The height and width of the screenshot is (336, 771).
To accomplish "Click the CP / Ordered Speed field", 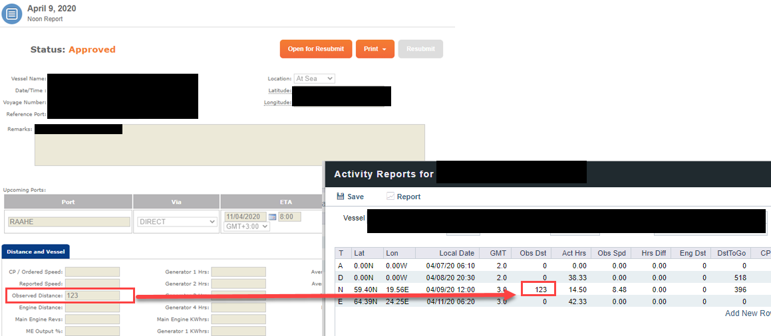I will (x=92, y=272).
